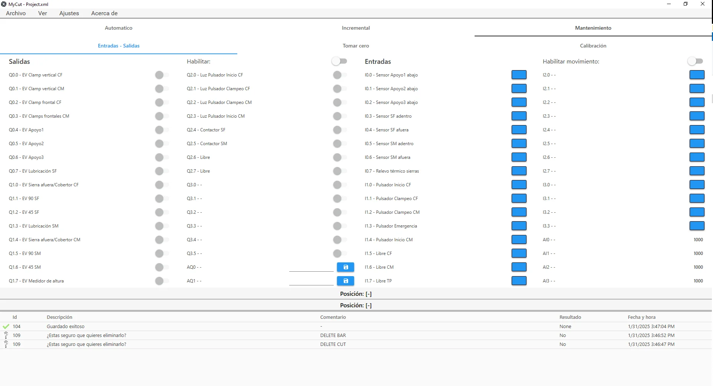The width and height of the screenshot is (713, 386).
Task: Toggle Q0.7 EV Lubricación SF output
Action: [x=162, y=171]
